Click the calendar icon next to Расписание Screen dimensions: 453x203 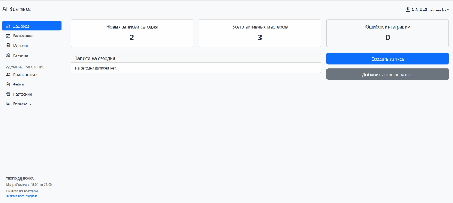click(8, 35)
